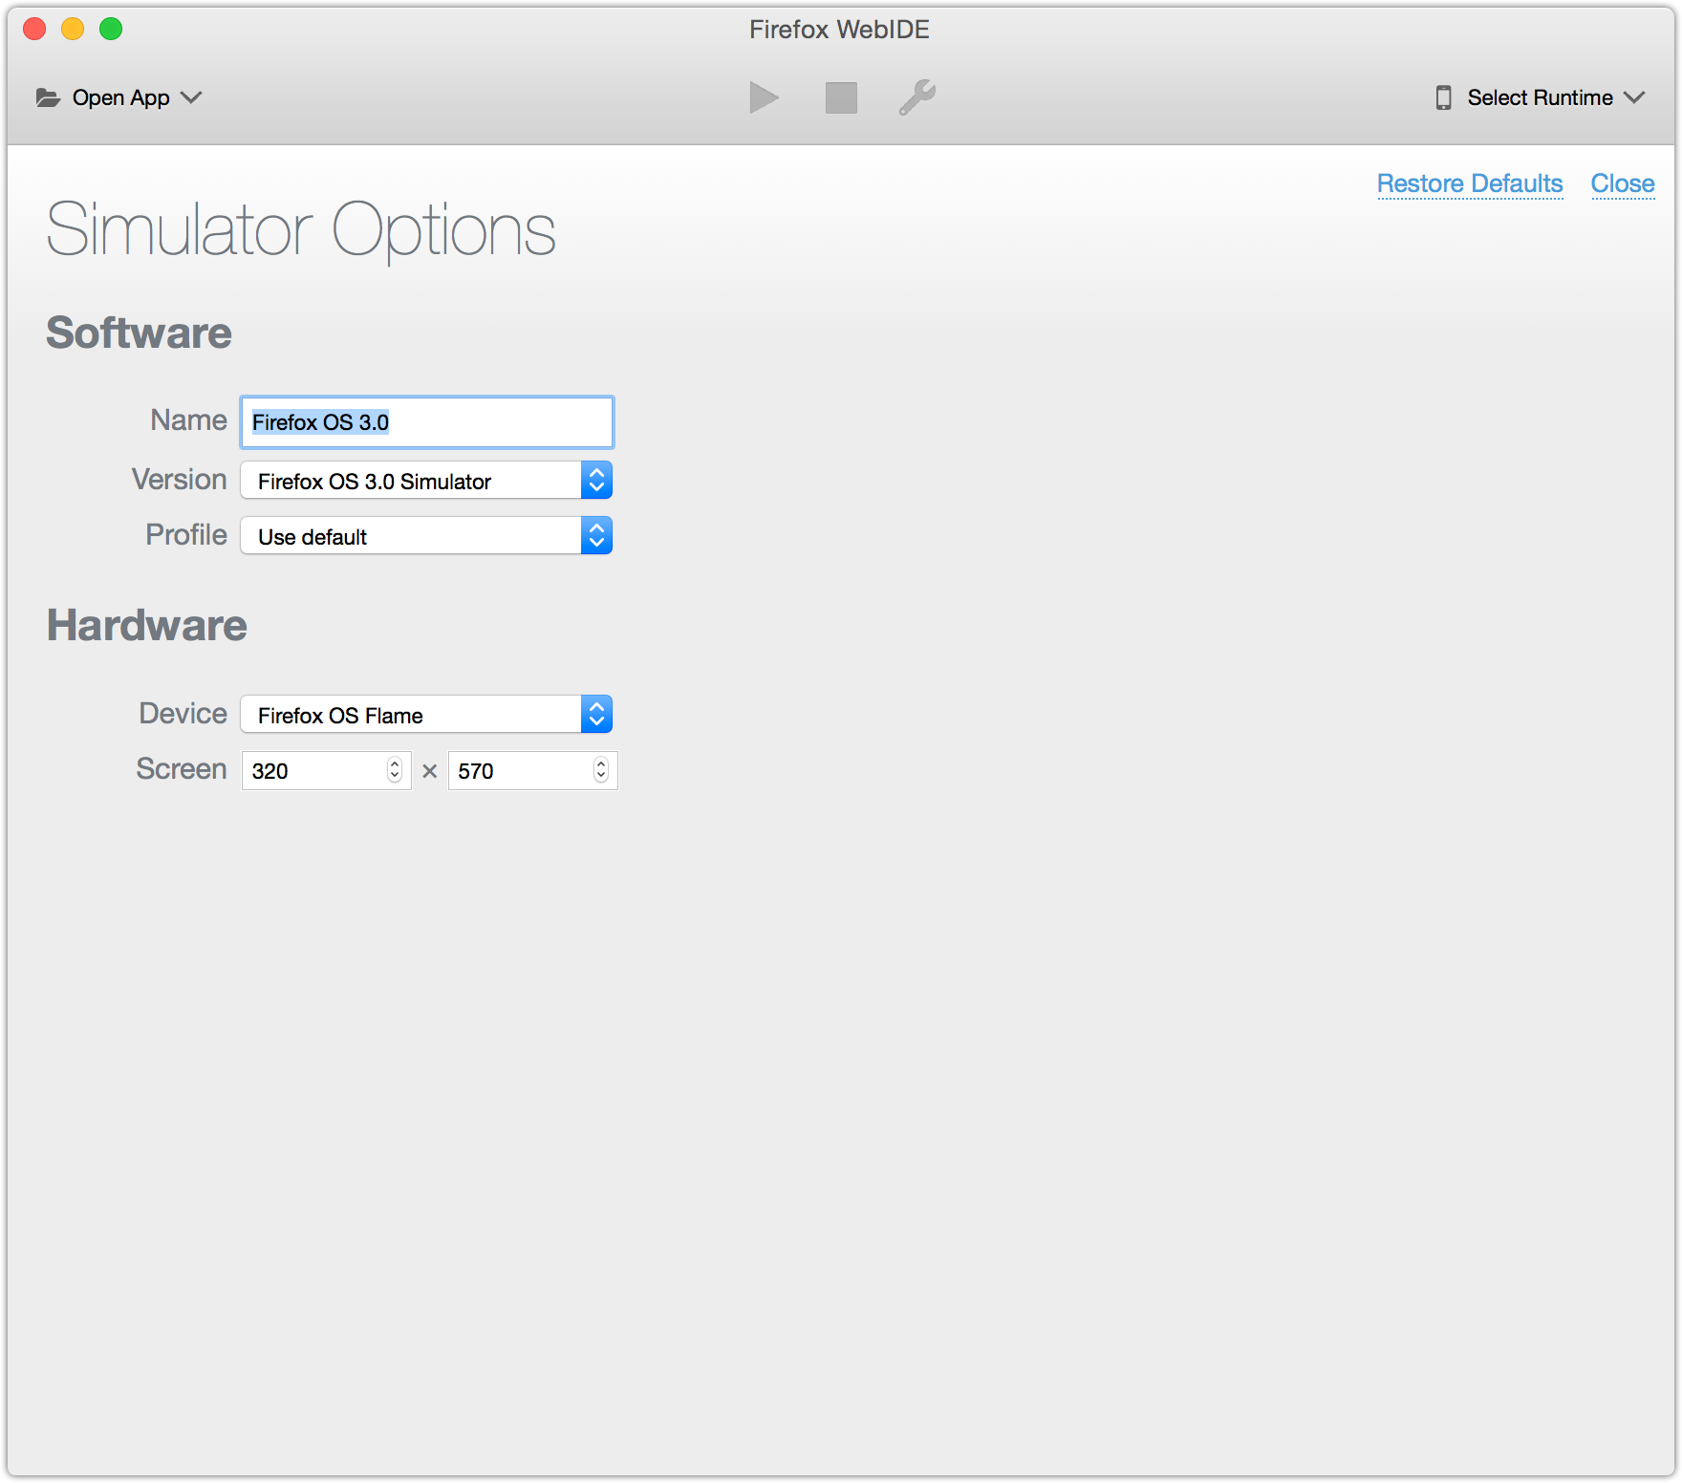Click the Play button in toolbar

click(764, 97)
